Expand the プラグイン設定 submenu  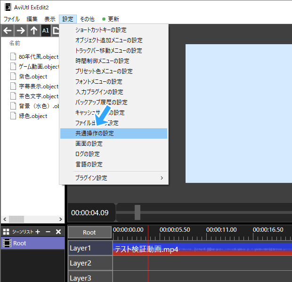[x=114, y=178]
